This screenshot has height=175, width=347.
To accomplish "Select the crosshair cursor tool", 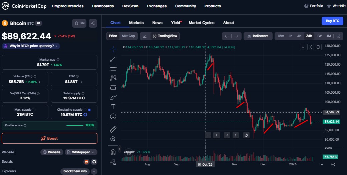I will 113,49.
